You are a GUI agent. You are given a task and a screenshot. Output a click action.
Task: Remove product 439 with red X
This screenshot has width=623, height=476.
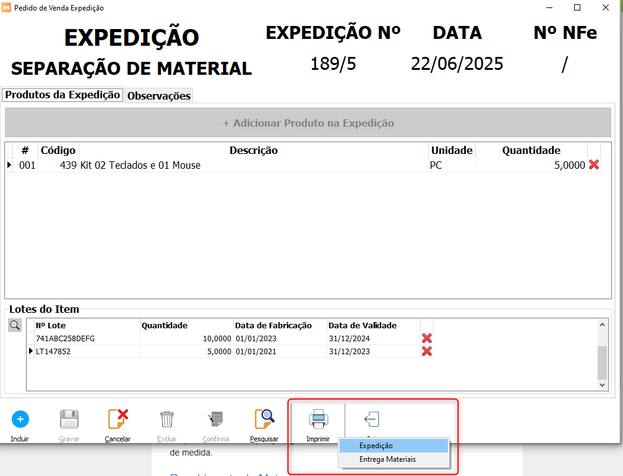(x=594, y=165)
